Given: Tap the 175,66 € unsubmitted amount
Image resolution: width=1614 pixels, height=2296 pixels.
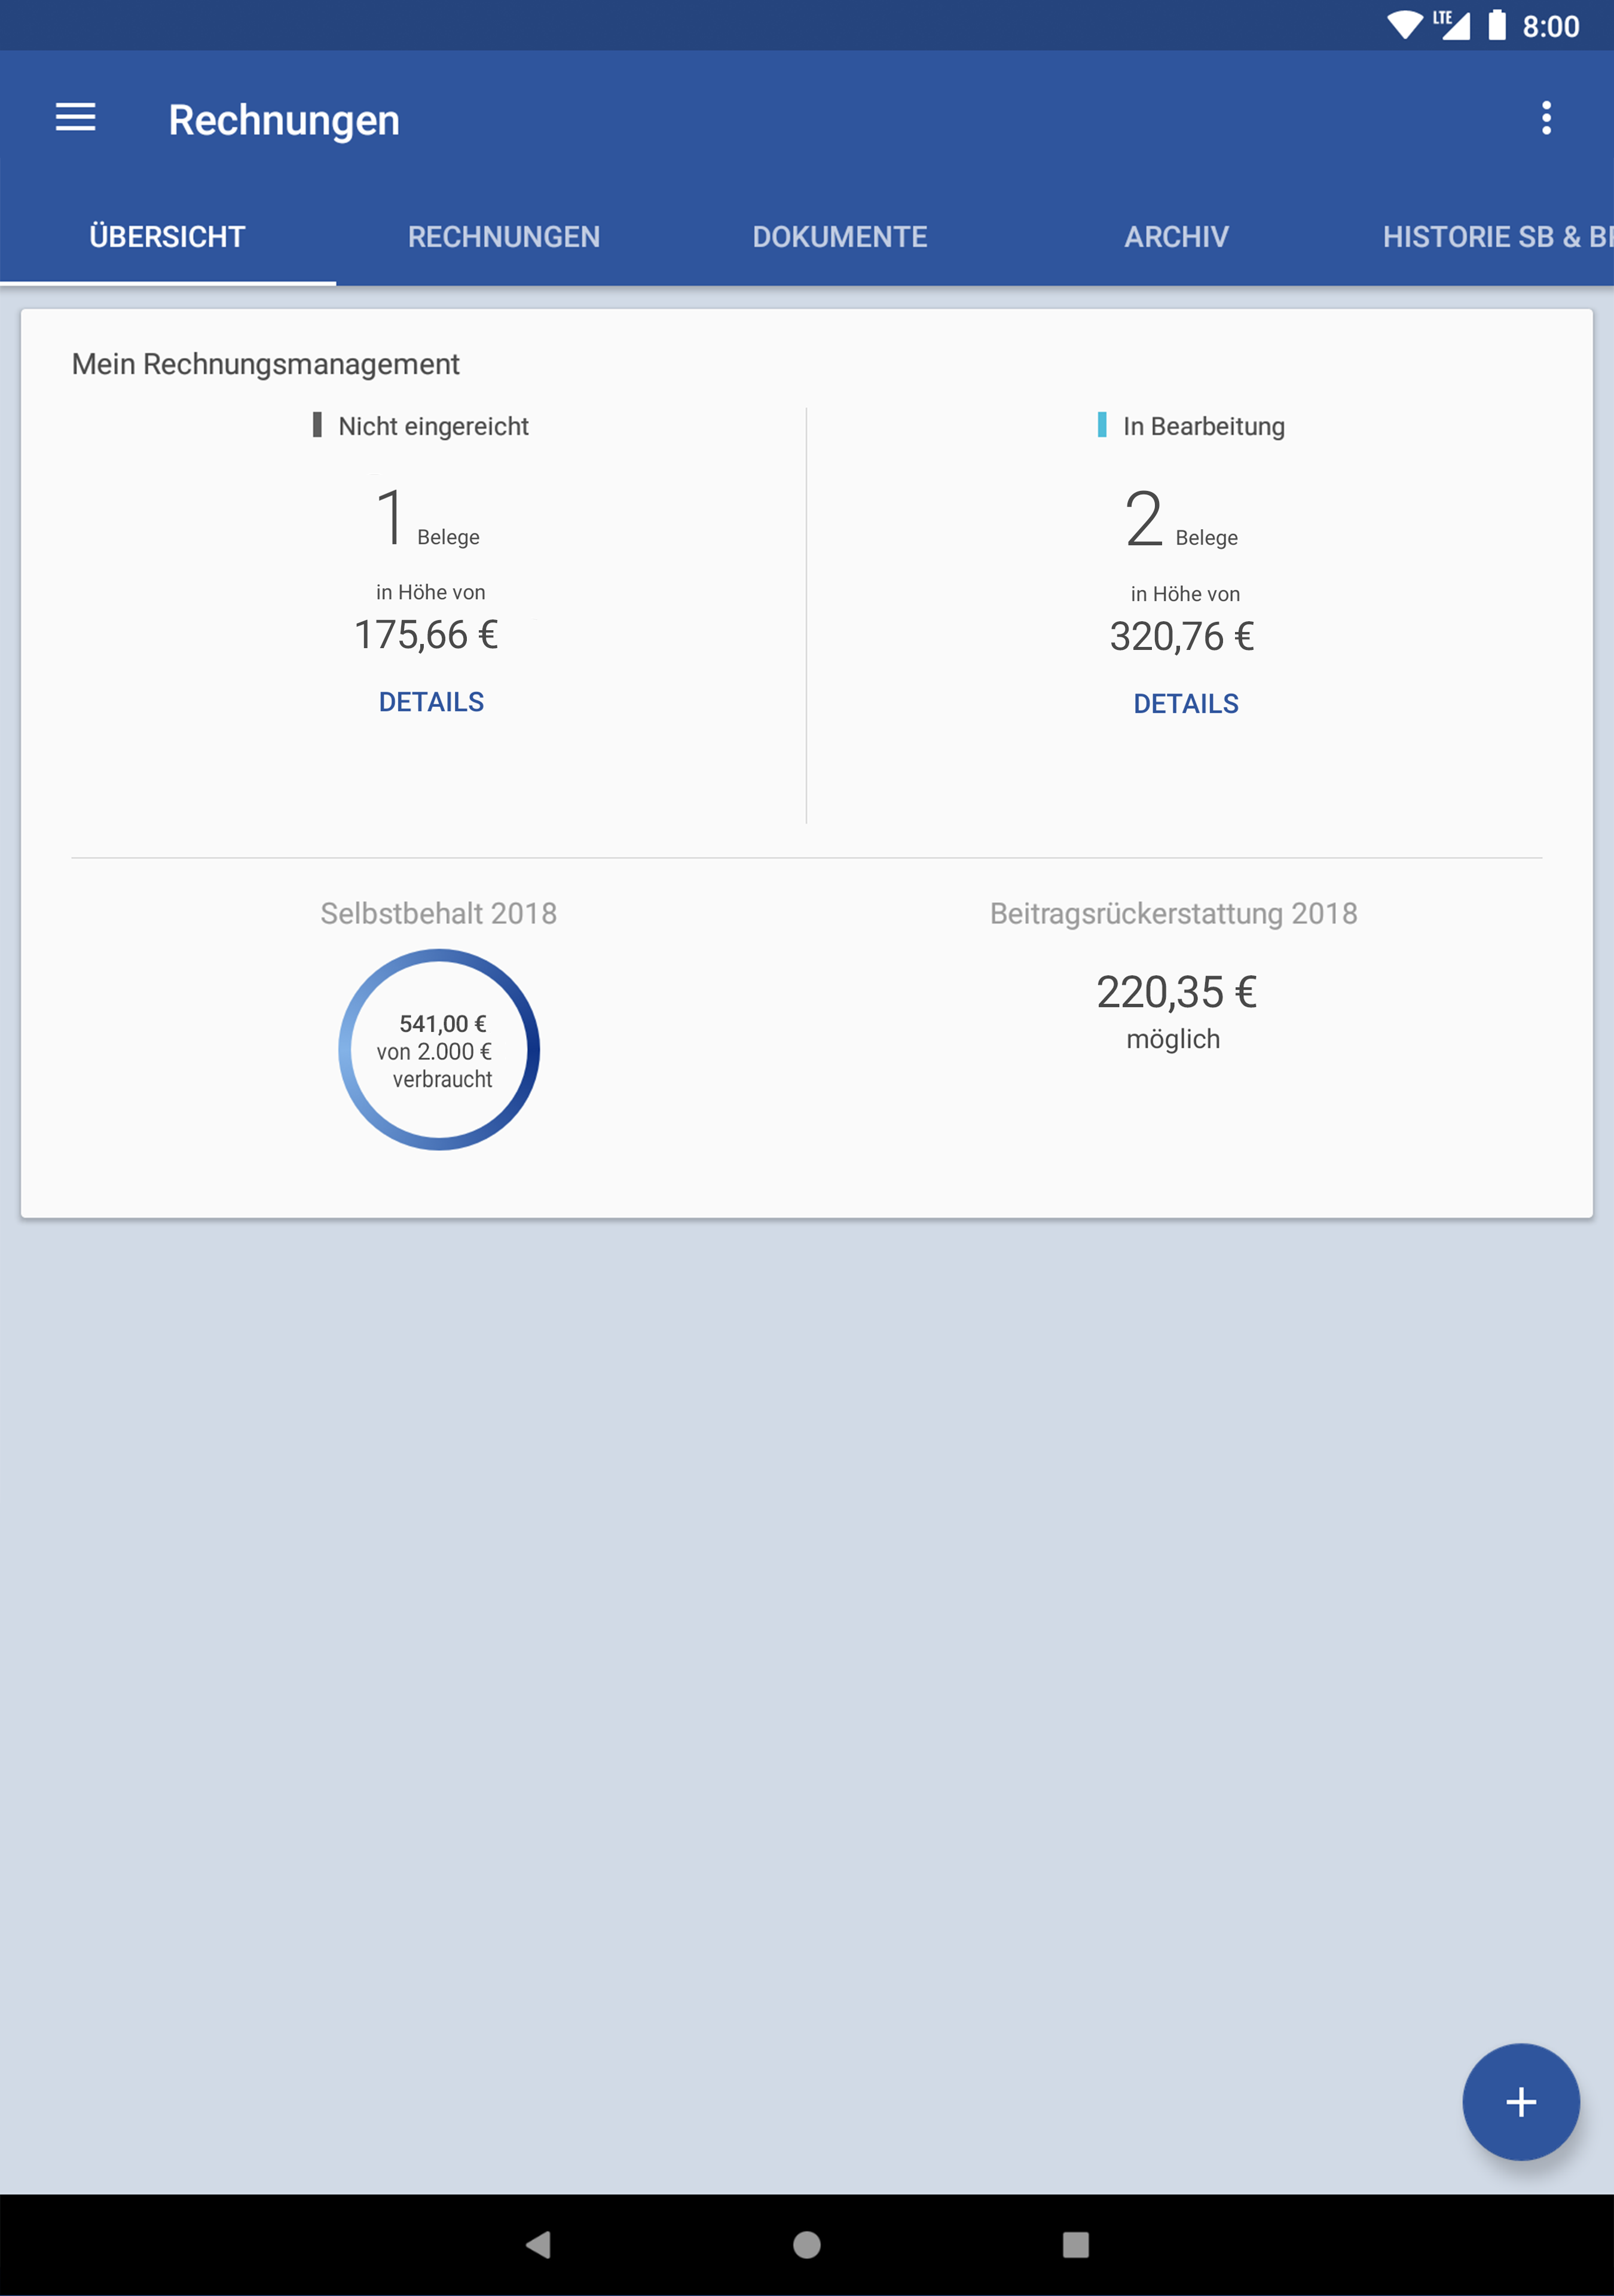Looking at the screenshot, I should (426, 635).
